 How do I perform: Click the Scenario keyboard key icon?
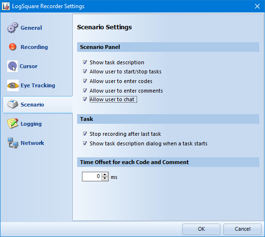pos(12,105)
